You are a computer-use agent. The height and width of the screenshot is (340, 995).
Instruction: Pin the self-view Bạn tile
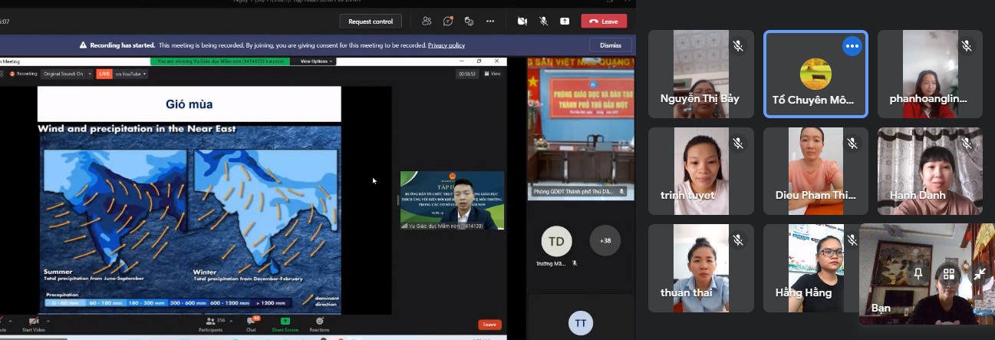coord(918,273)
